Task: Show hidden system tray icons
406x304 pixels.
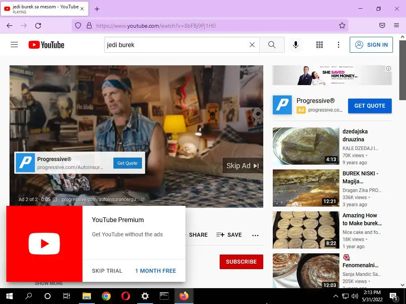Action: (335, 296)
